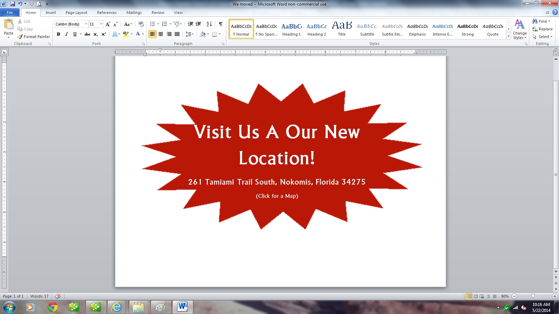Viewport: 559px width, 314px height.
Task: Toggle Italic formatting
Action: tap(66, 34)
